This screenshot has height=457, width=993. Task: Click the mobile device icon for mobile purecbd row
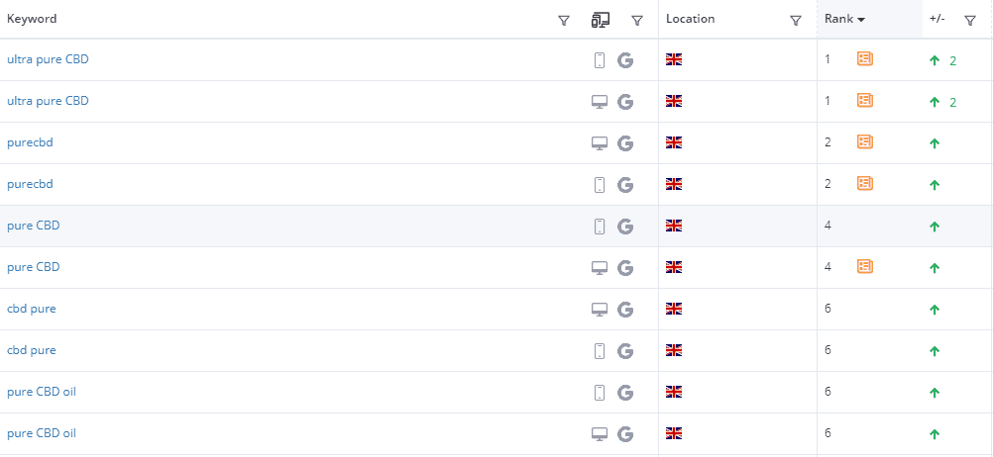pos(600,185)
